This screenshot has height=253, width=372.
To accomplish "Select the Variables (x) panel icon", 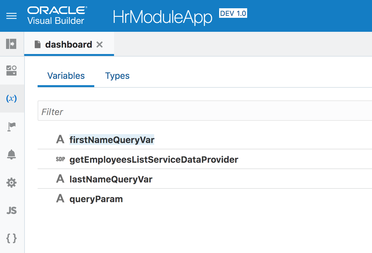I will pyautogui.click(x=11, y=99).
